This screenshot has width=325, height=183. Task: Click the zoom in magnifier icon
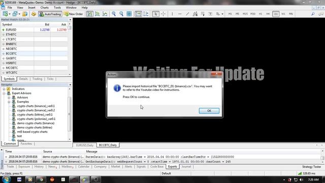[114, 14]
